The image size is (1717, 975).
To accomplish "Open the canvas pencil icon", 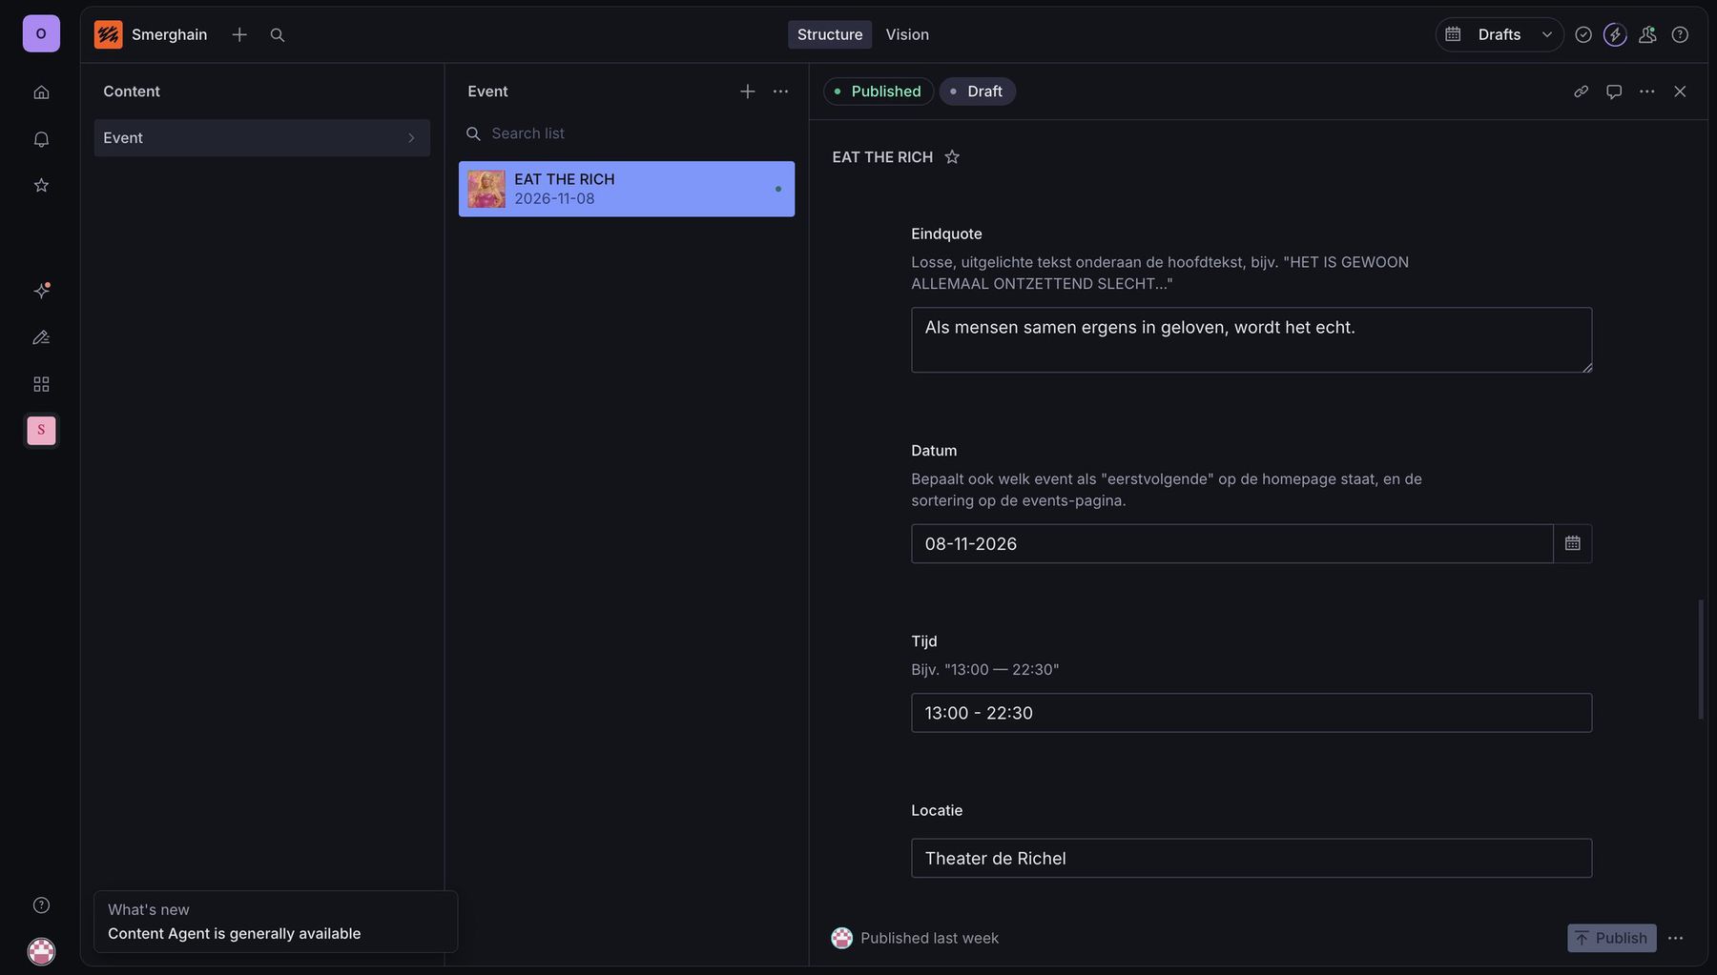I will click(x=41, y=337).
